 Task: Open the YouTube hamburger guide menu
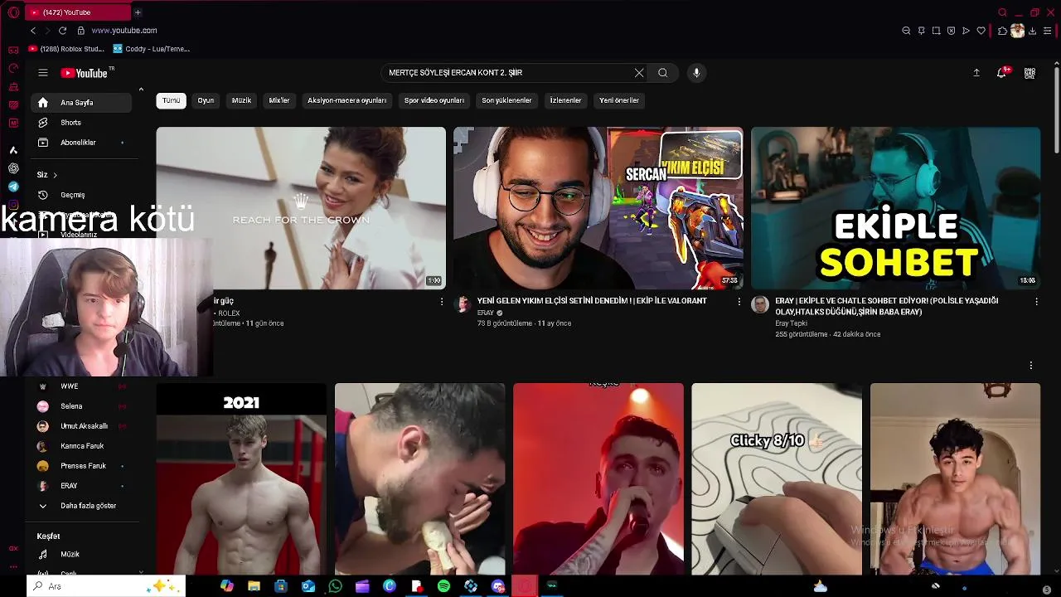[43, 73]
